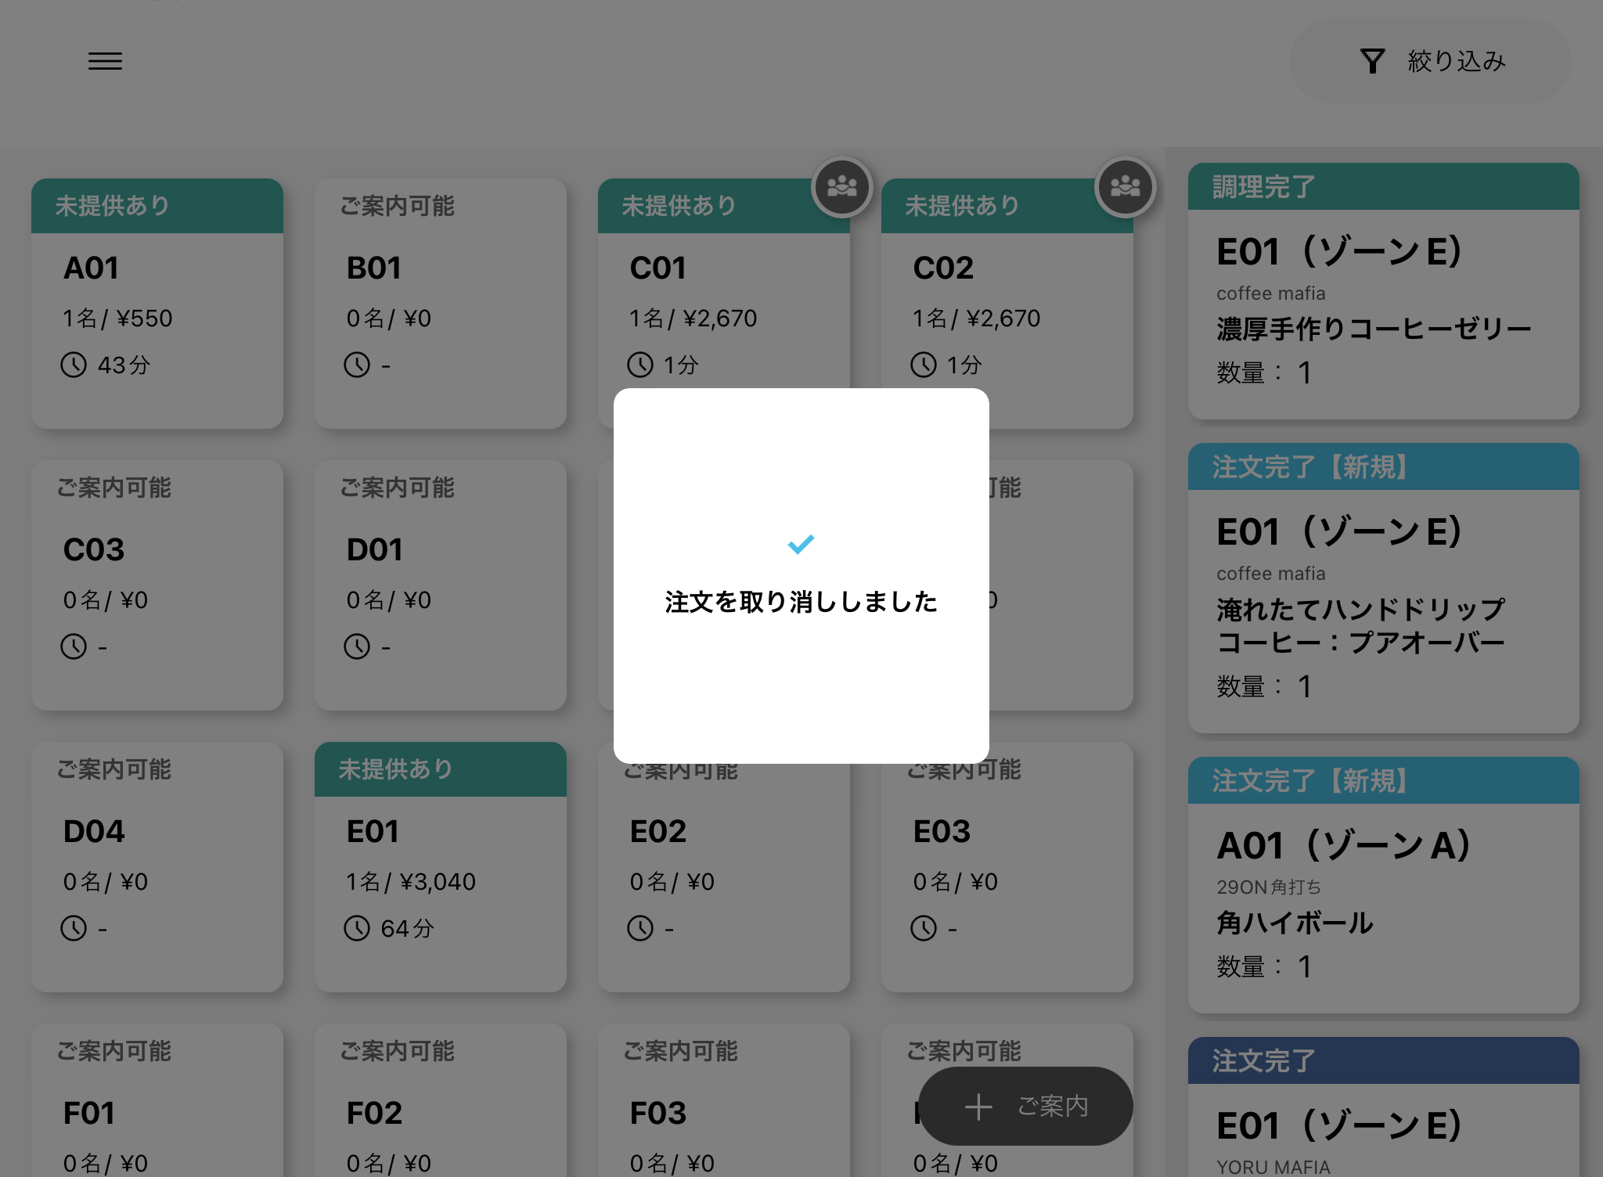The width and height of the screenshot is (1603, 1177).
Task: Select table D04 card
Action: [x=157, y=869]
